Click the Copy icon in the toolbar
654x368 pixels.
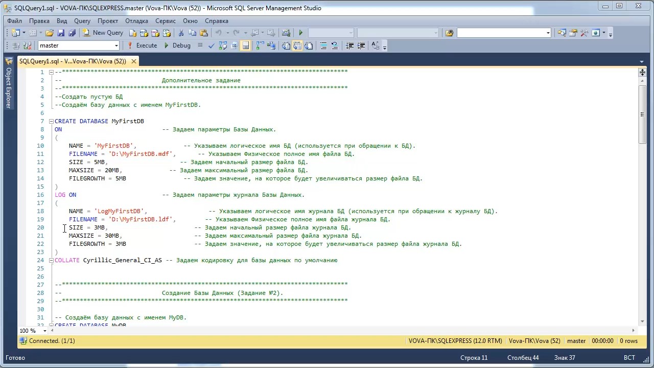pyautogui.click(x=193, y=33)
